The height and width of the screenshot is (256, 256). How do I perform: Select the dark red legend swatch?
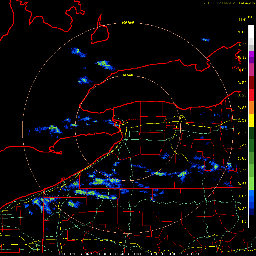click(251, 82)
